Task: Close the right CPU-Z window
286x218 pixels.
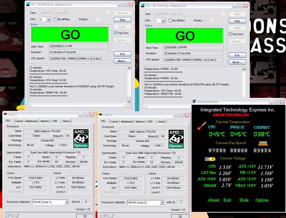Action: point(187,115)
